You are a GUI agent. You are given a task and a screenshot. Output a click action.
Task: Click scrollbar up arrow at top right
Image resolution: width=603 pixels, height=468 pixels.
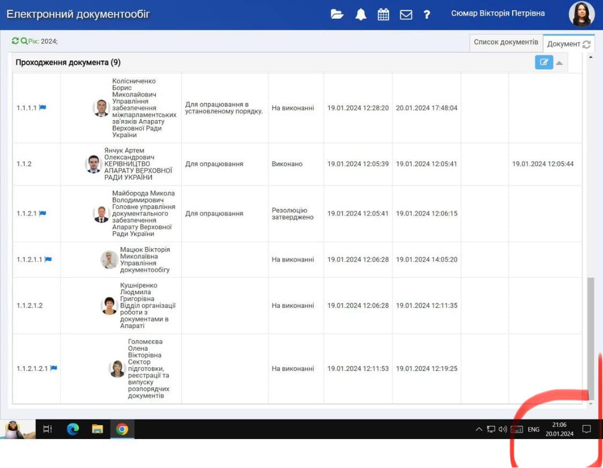pyautogui.click(x=591, y=57)
